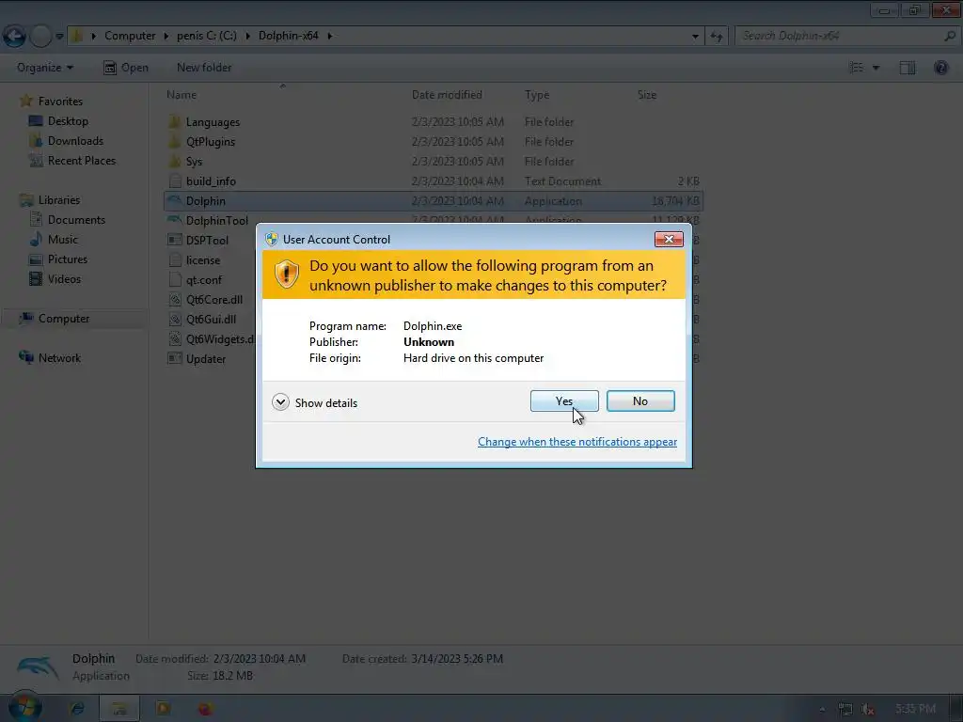Select the qt.conf file
963x722 pixels.
196,279
